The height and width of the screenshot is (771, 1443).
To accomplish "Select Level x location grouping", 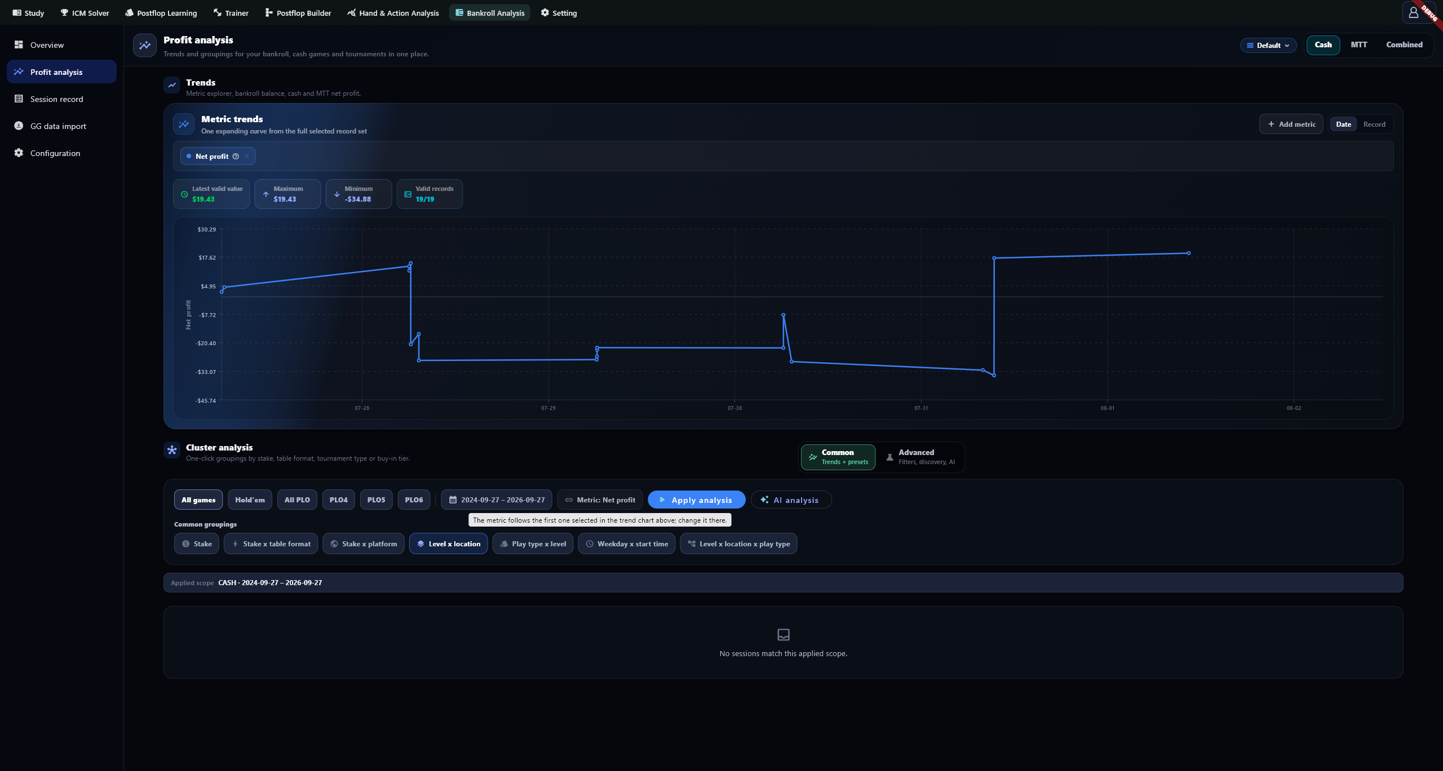I will point(449,543).
